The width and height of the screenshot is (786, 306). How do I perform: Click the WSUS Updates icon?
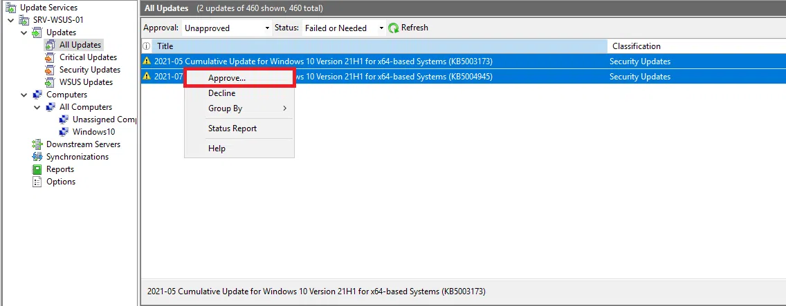pos(51,82)
